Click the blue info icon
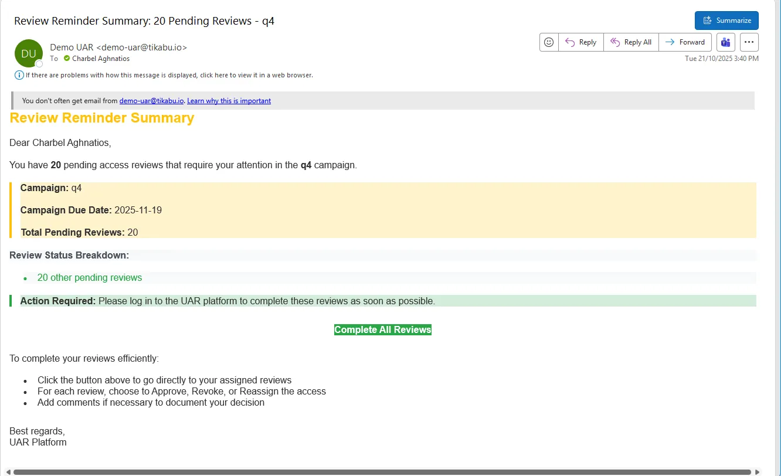This screenshot has width=781, height=476. 19,75
